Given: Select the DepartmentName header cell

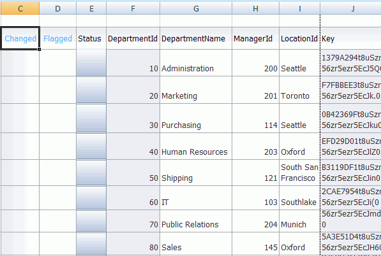Looking at the screenshot, I should (x=196, y=38).
